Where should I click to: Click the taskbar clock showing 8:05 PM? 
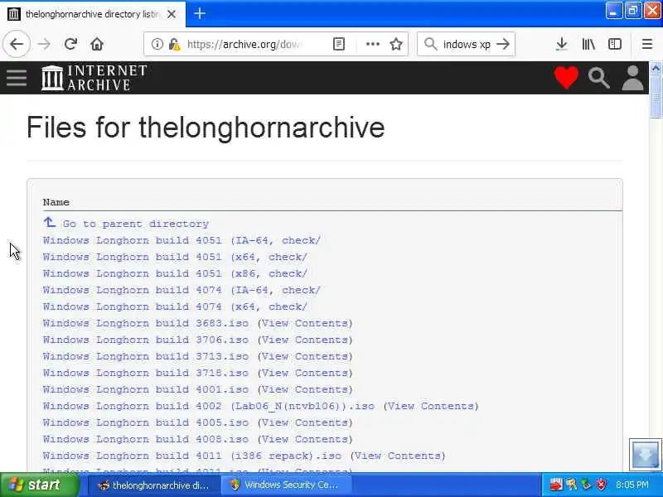(x=632, y=485)
